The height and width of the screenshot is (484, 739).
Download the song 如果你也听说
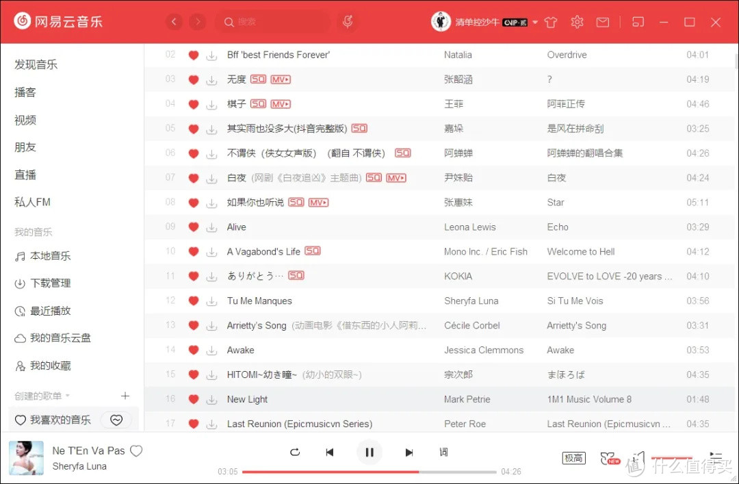211,203
